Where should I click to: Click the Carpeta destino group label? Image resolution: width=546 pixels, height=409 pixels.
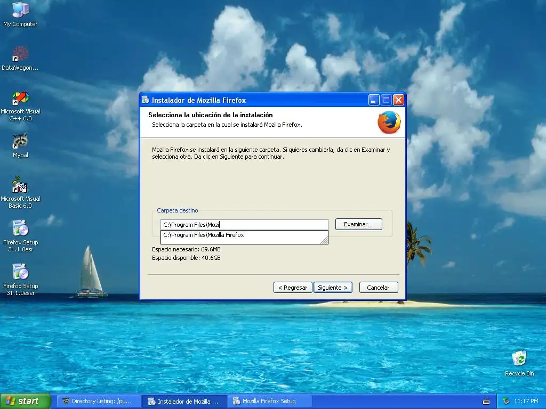177,210
